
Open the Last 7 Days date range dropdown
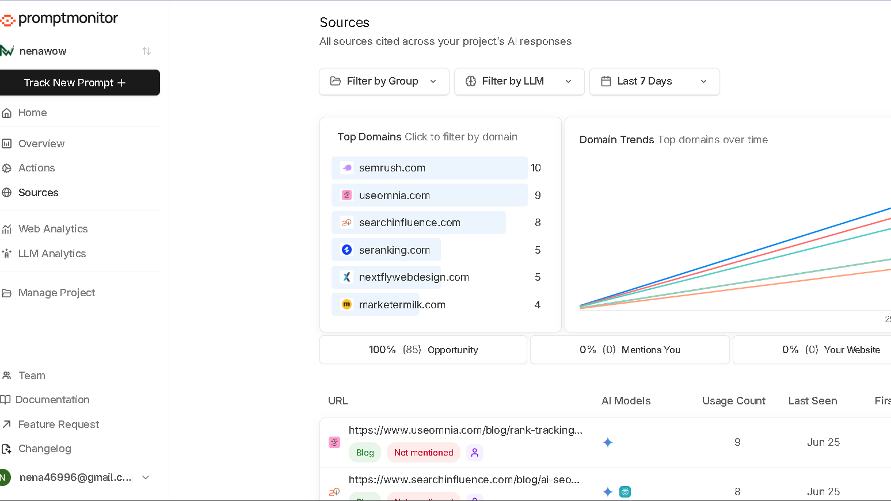(654, 82)
